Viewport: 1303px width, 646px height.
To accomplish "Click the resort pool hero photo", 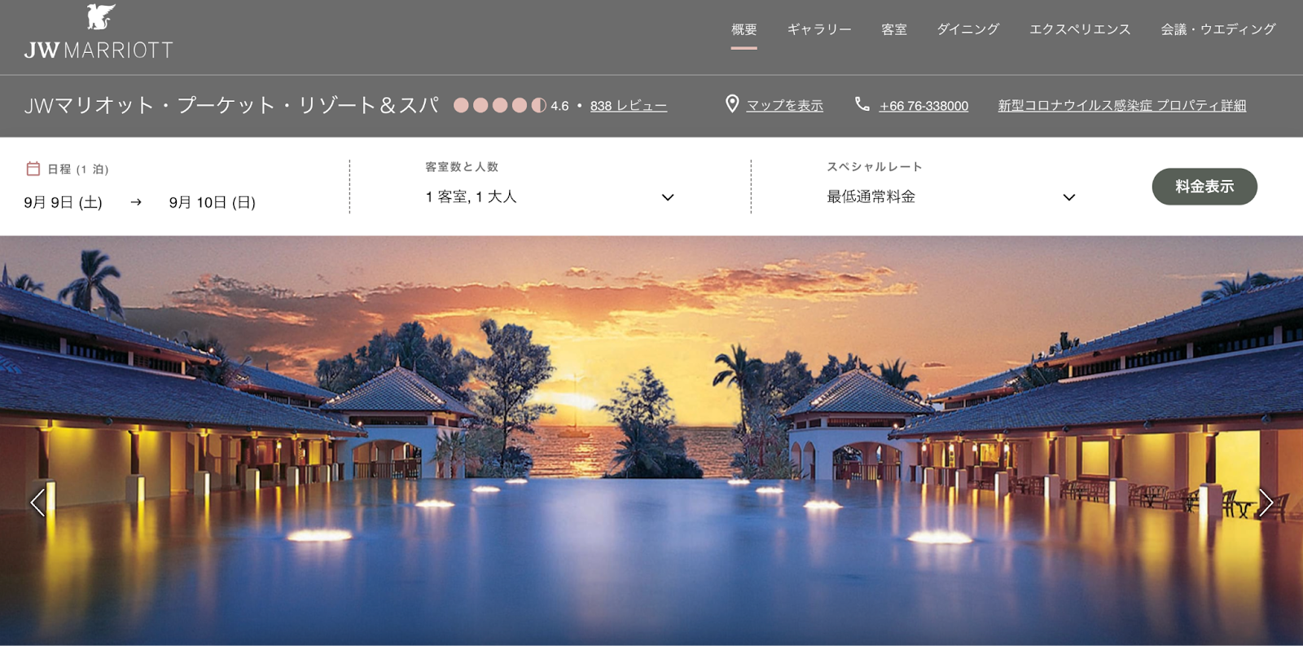I will point(651,441).
